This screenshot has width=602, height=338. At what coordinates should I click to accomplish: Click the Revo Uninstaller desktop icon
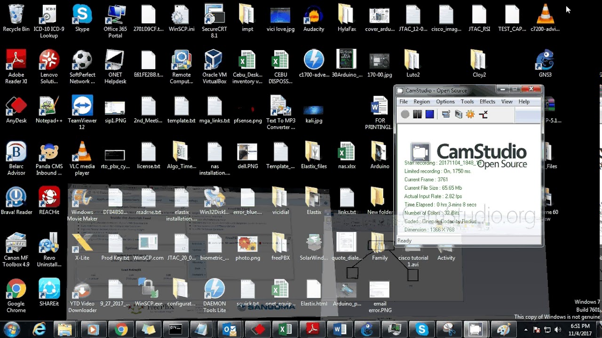[x=49, y=250]
